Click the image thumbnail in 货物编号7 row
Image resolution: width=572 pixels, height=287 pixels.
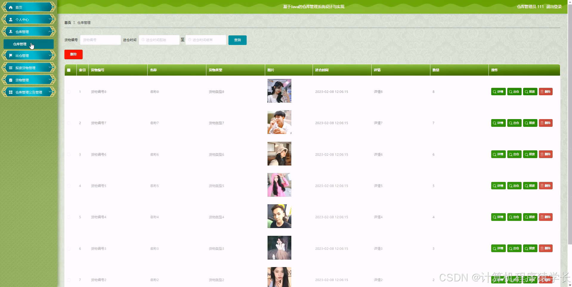coord(279,122)
